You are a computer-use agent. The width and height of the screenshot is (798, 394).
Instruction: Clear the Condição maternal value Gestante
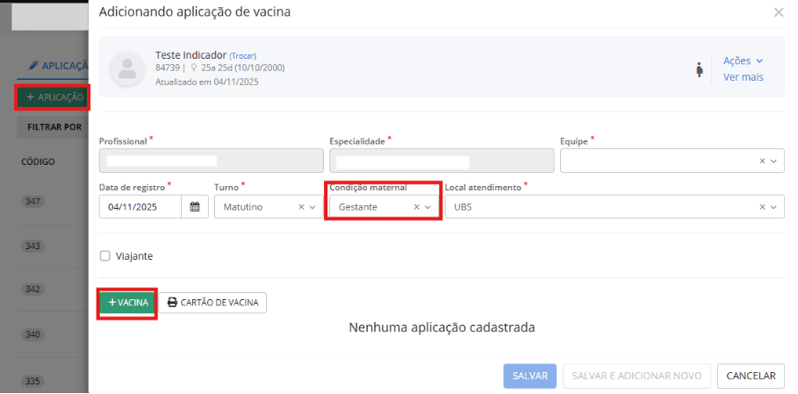pos(416,207)
